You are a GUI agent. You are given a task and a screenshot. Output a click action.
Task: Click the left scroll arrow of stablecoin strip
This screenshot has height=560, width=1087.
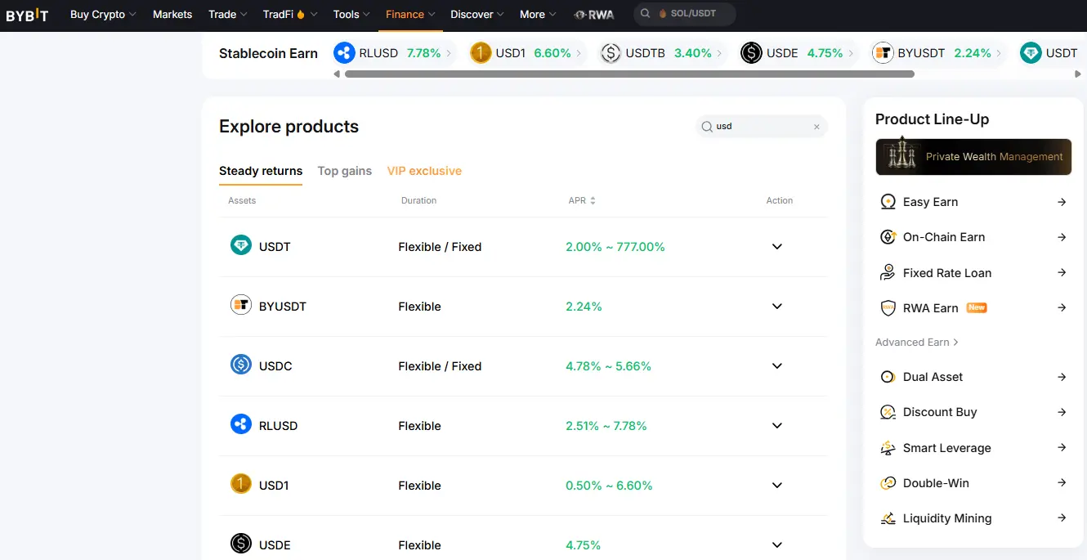(x=337, y=74)
